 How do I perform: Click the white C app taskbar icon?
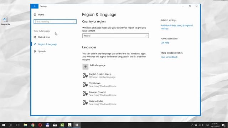[x=69, y=125]
